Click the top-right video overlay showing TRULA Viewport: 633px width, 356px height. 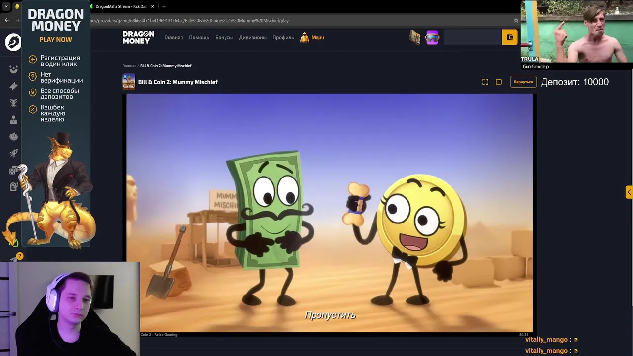point(577,32)
